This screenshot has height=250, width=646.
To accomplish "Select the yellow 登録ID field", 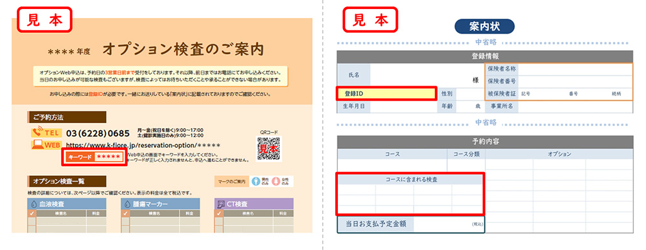I will [x=386, y=94].
